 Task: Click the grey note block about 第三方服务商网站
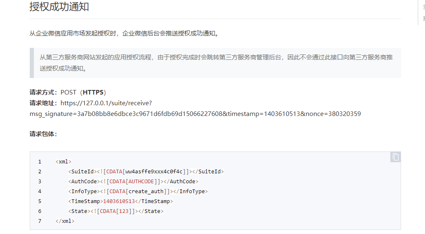click(x=215, y=63)
